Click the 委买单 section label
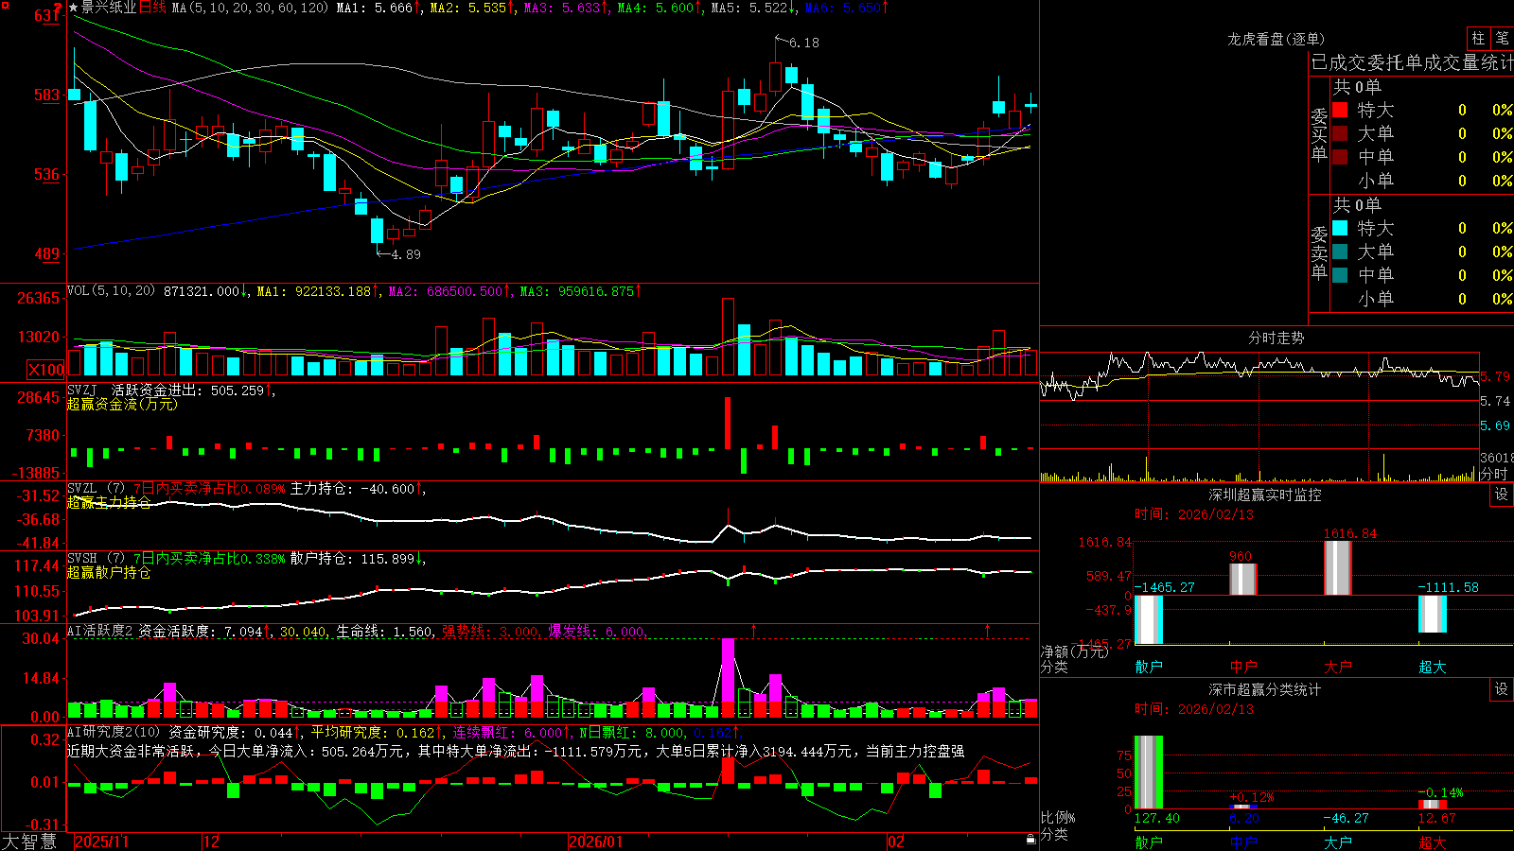Image resolution: width=1514 pixels, height=851 pixels. coord(1319,135)
